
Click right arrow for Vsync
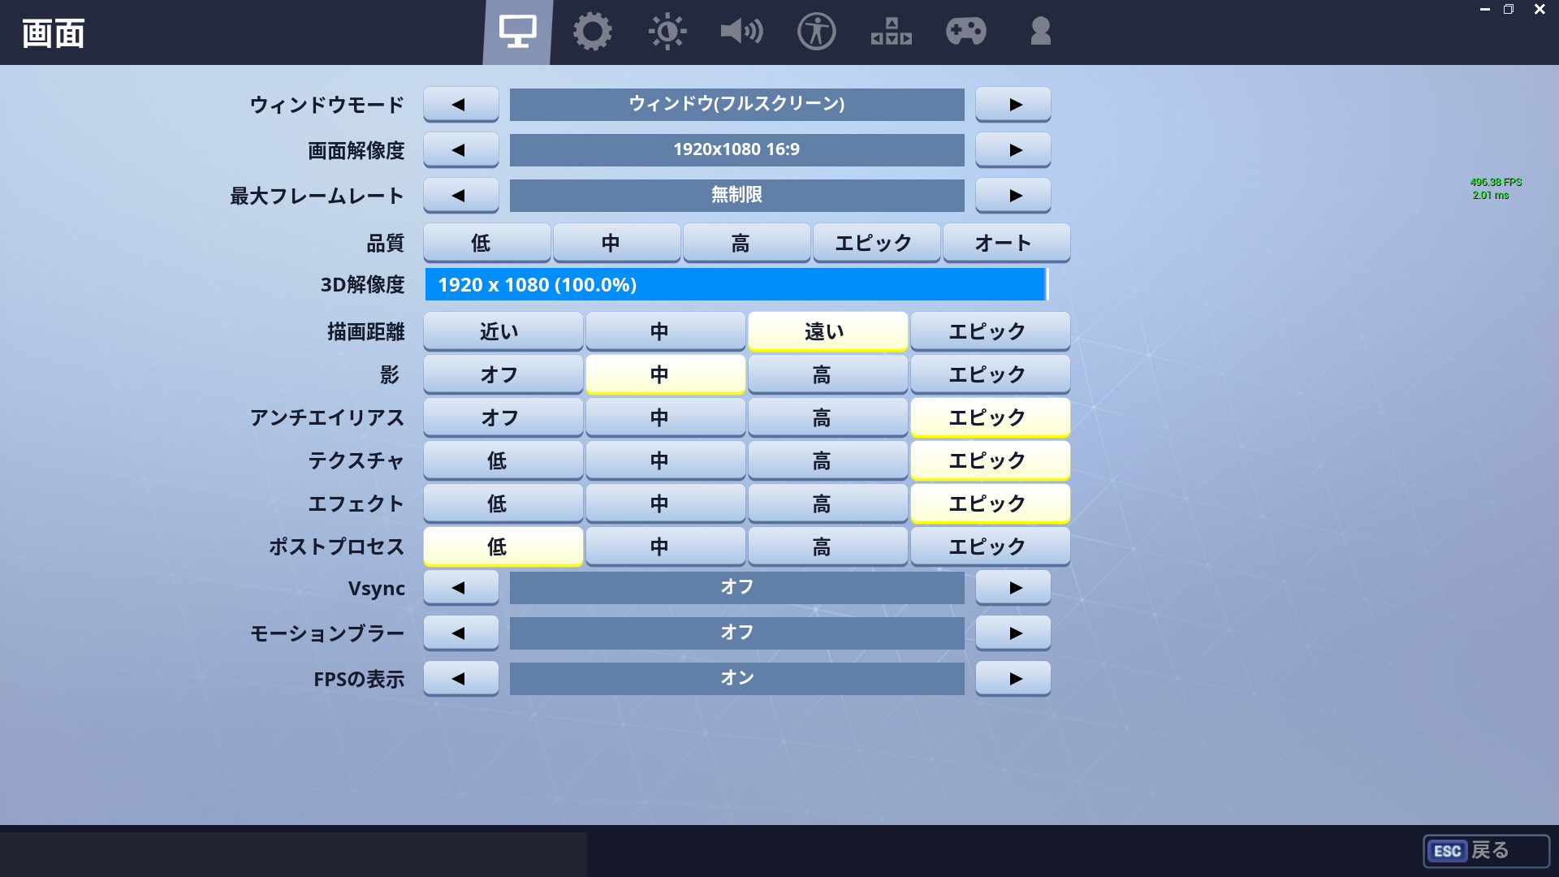pos(1013,587)
